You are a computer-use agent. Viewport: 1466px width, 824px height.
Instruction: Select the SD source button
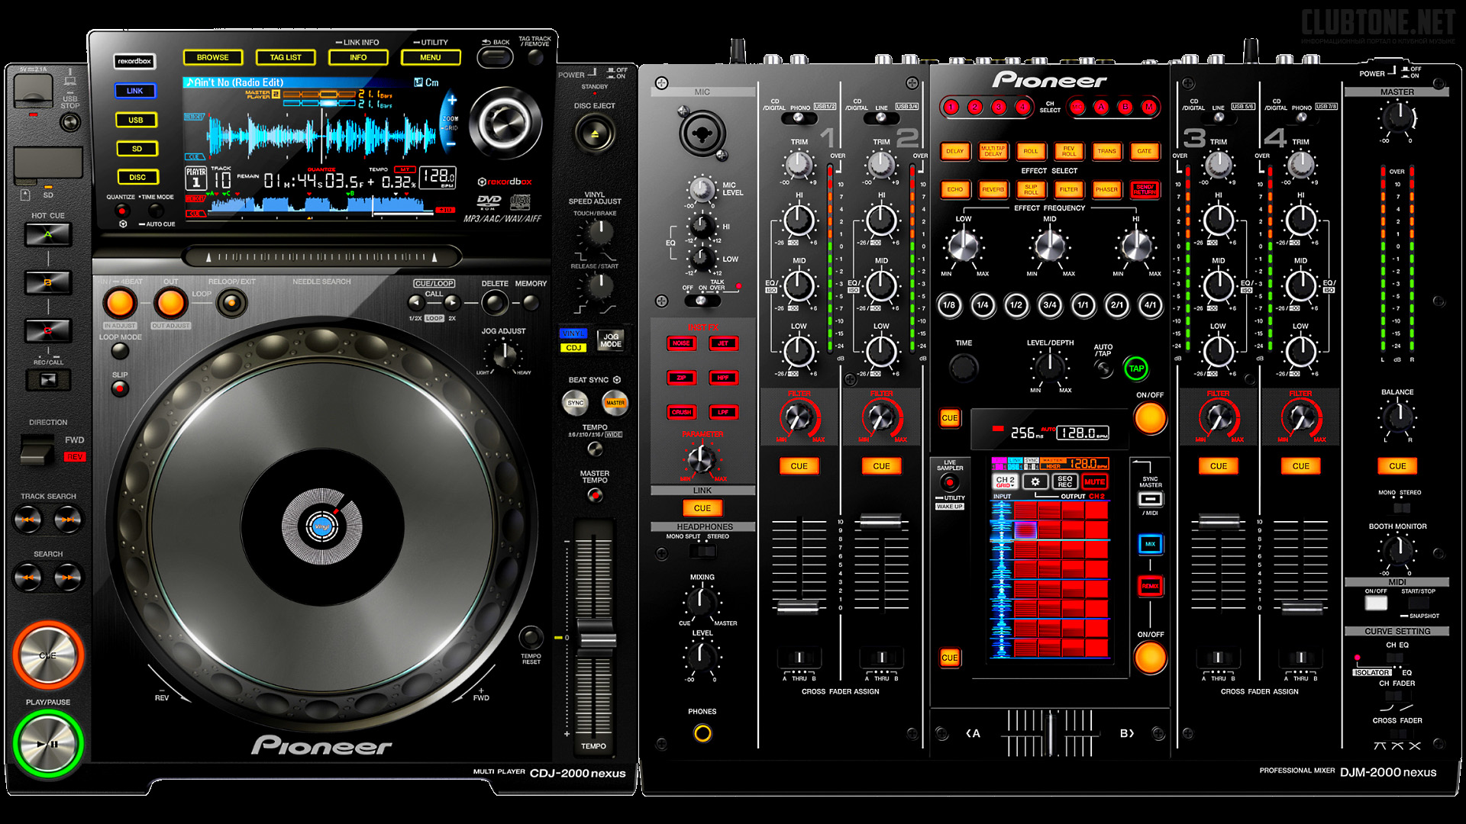coord(137,149)
